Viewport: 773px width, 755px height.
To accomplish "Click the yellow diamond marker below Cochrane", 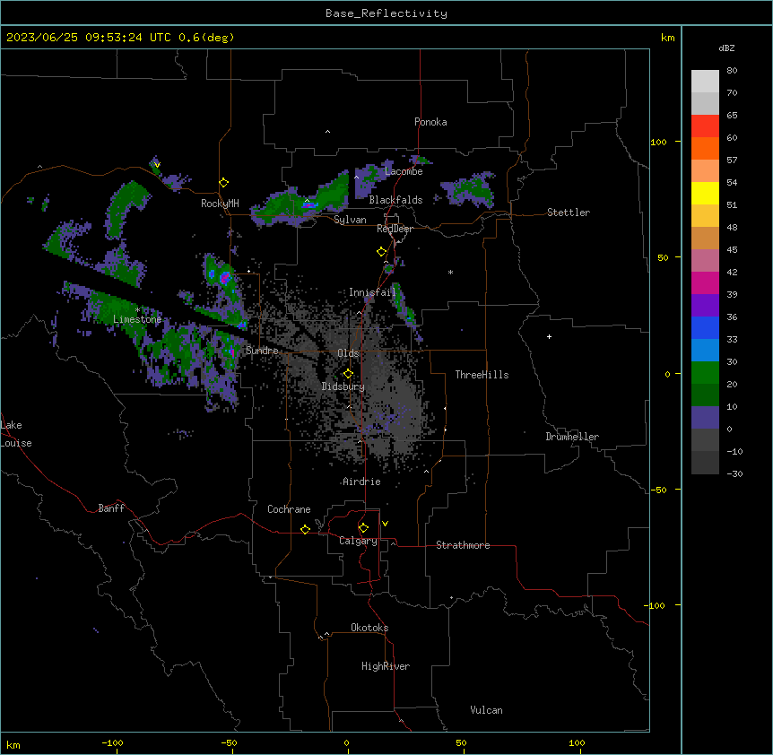I will pos(305,529).
